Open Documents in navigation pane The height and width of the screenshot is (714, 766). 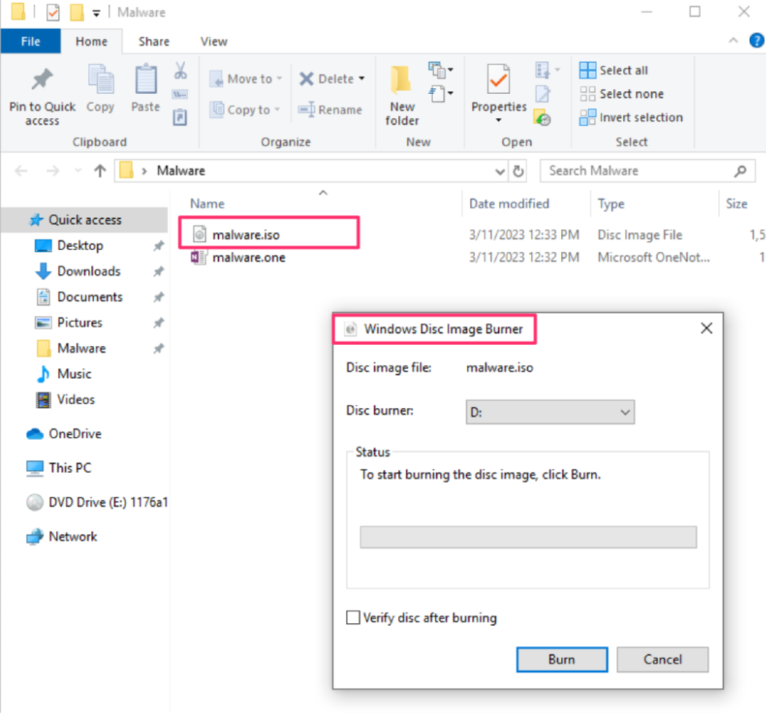90,297
